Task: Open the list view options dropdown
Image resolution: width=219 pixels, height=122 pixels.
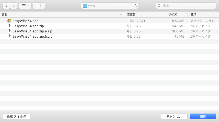Action: 25,6
